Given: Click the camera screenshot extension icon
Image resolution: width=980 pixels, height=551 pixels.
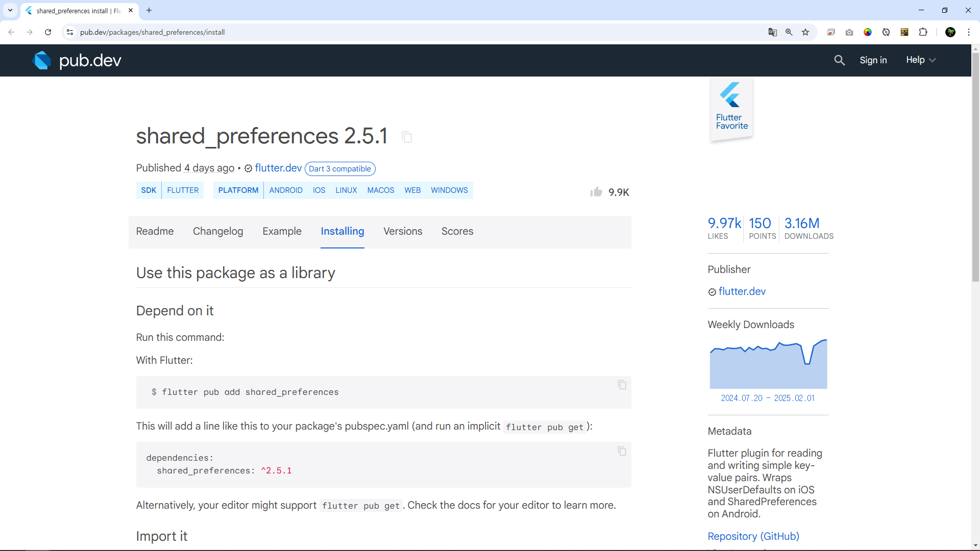Looking at the screenshot, I should (849, 32).
